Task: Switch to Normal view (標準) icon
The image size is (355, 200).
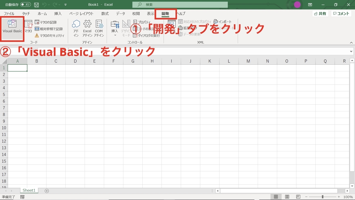Action: pos(276,197)
